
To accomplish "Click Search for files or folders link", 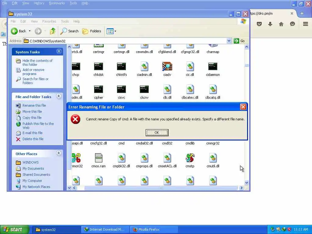I will point(35,81).
